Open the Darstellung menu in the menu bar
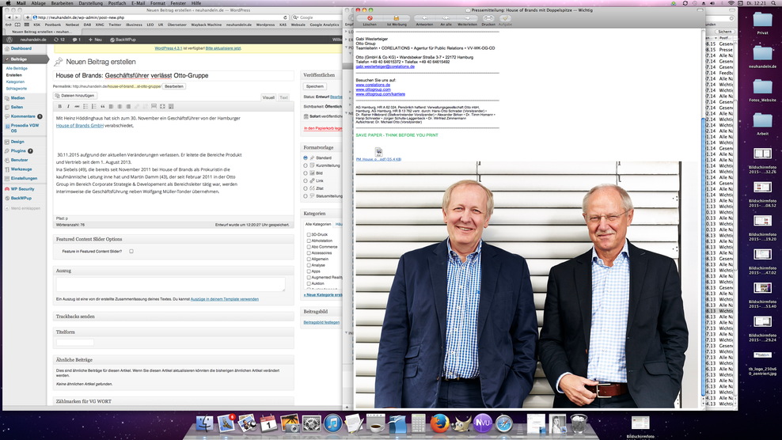Viewport: 782px width, 440px height. coord(91,3)
